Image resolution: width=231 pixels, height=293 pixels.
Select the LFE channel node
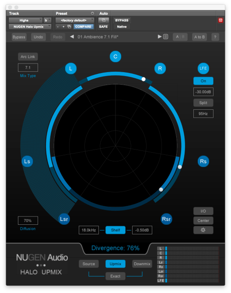tap(203, 68)
